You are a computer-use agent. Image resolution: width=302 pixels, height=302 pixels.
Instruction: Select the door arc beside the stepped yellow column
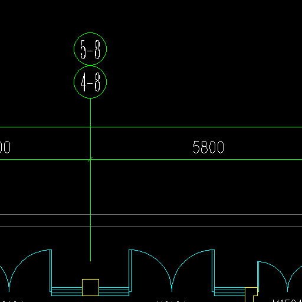point(273,276)
